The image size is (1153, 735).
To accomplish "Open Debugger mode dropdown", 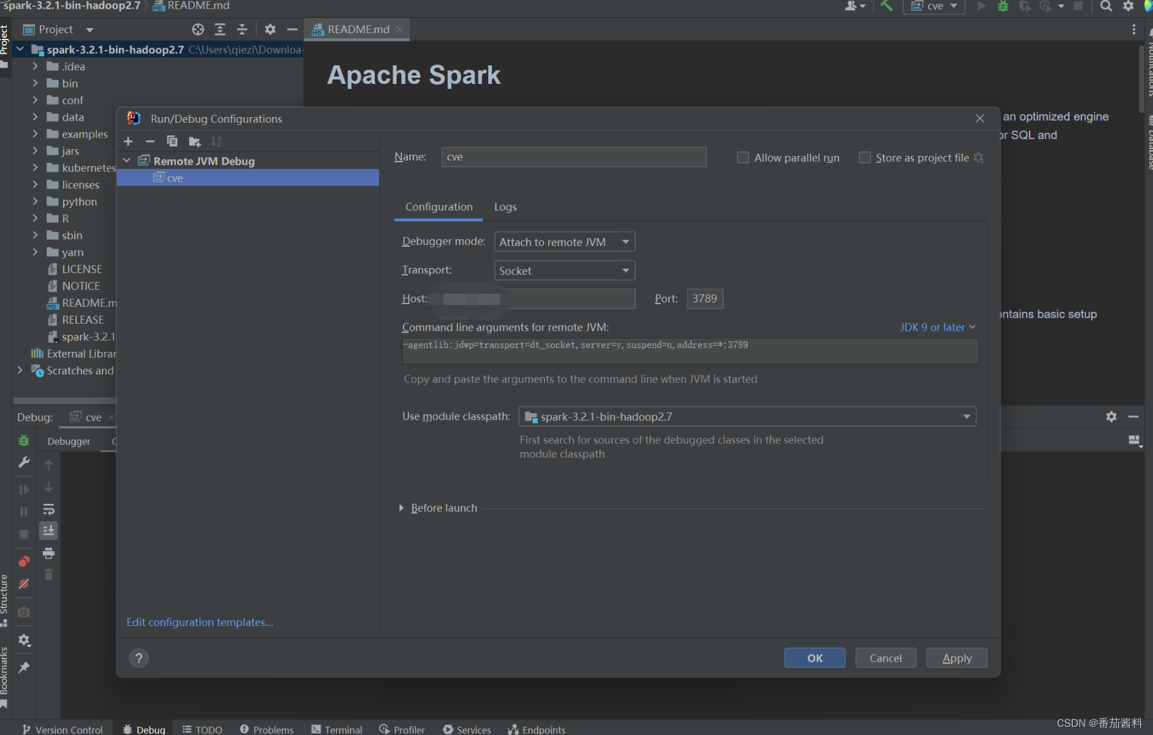I will (x=565, y=242).
